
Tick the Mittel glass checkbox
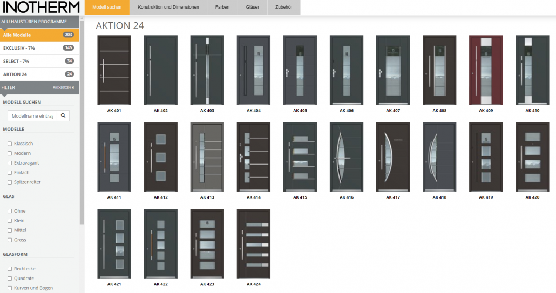pos(10,230)
